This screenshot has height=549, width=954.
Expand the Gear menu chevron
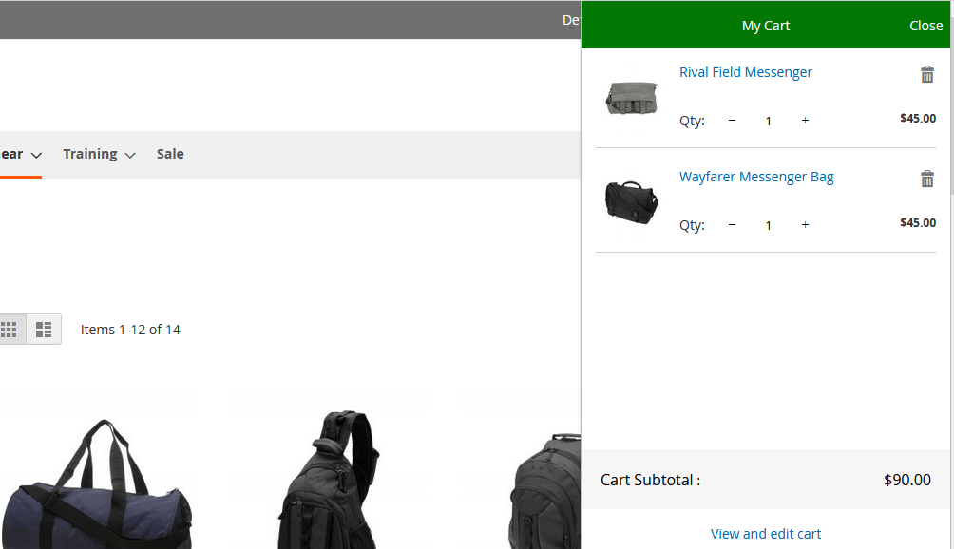pyautogui.click(x=36, y=155)
